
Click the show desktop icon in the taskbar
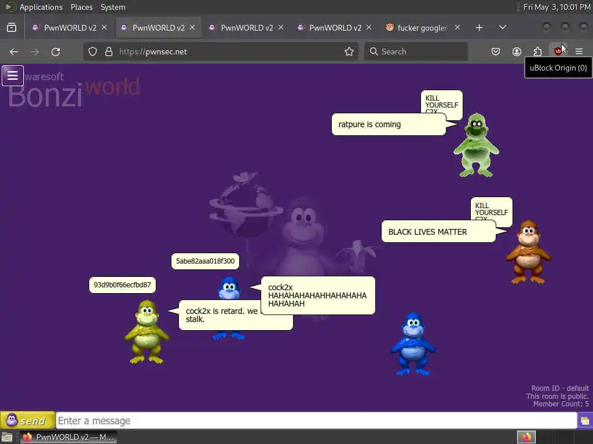click(7, 438)
